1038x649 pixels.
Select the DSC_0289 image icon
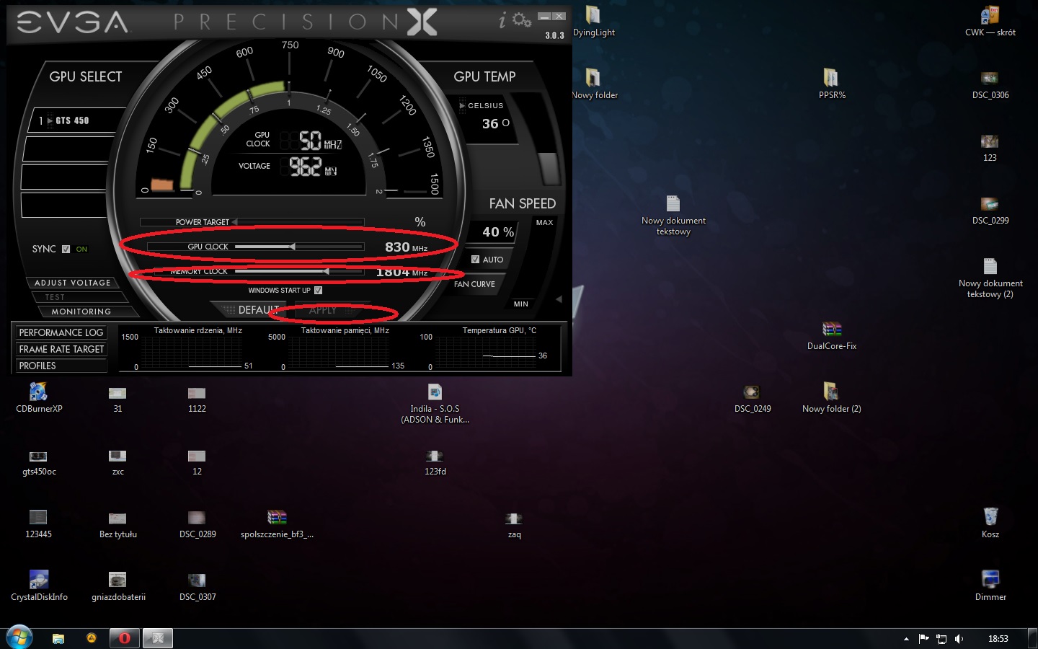pyautogui.click(x=198, y=524)
